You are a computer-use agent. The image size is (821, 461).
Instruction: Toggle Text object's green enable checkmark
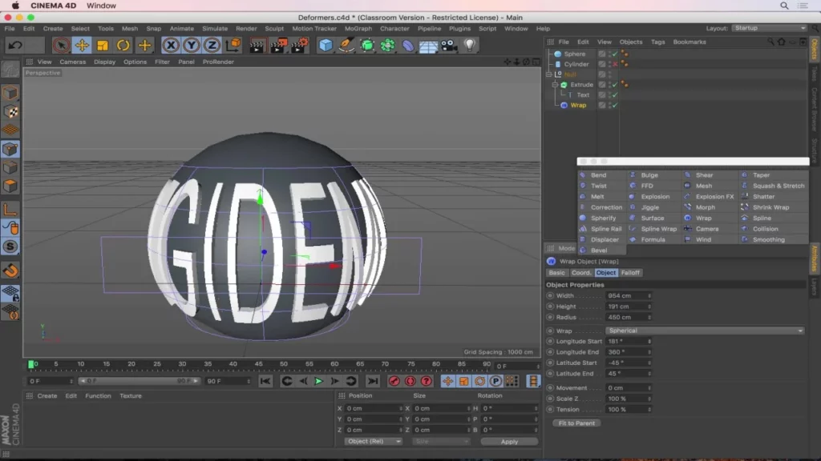tap(615, 95)
